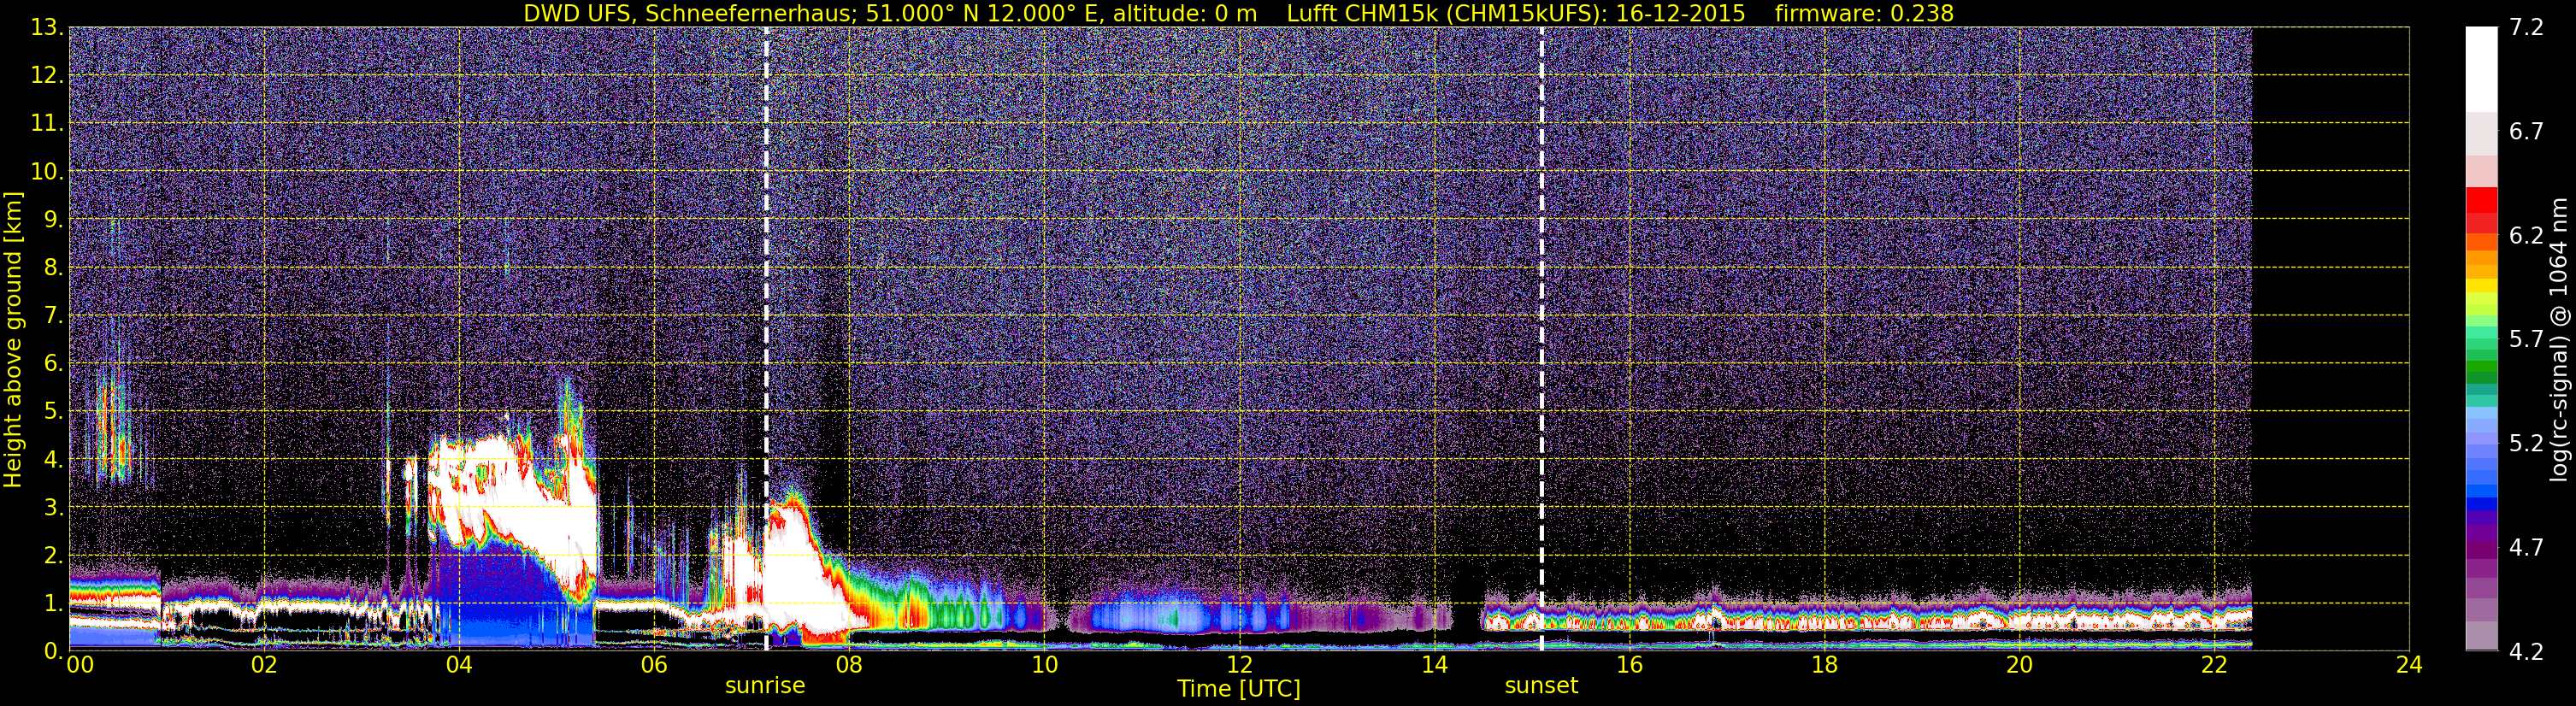This screenshot has height=706, width=2576.
Task: Click the 'sunset' label below the axis
Action: coord(1541,686)
